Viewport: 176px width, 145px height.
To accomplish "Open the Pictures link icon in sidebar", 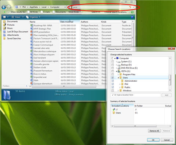I will pyautogui.click(x=4, y=25).
